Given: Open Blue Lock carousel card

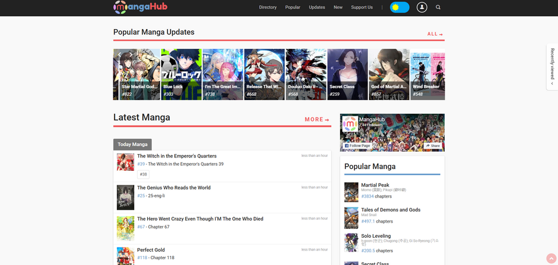Looking at the screenshot, I should pos(181,74).
